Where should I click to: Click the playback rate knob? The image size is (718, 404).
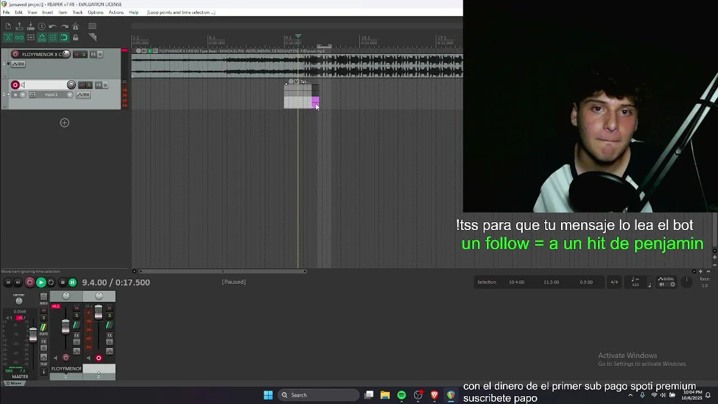click(x=687, y=282)
